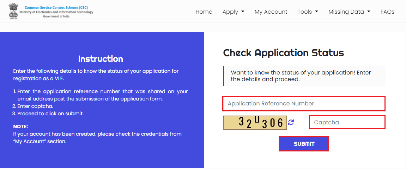Click the Ministry of Electronics and Information Technology text

56,12
